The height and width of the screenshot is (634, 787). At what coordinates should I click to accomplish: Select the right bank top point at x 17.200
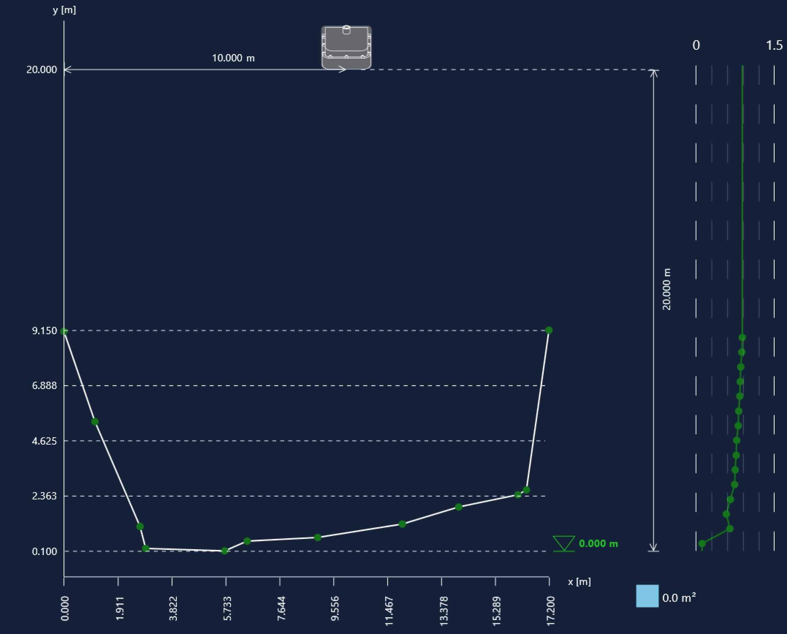[549, 330]
